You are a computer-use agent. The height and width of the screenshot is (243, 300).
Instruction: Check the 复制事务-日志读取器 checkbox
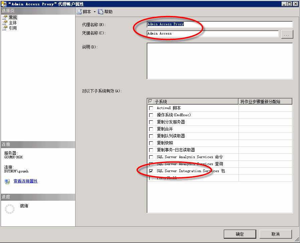(x=151, y=150)
